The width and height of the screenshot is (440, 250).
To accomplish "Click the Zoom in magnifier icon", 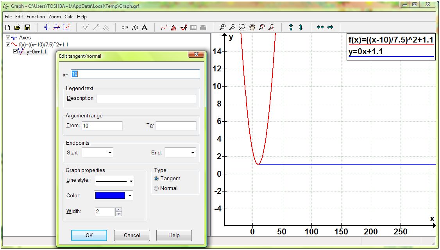I will pyautogui.click(x=222, y=27).
